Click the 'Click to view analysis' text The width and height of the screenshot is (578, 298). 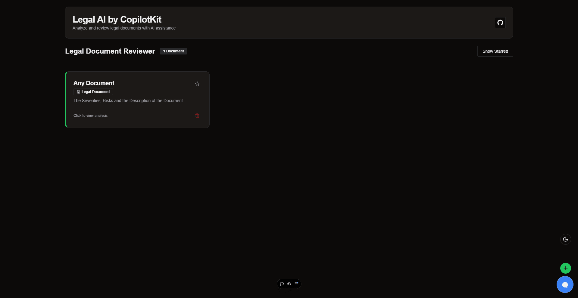click(90, 116)
